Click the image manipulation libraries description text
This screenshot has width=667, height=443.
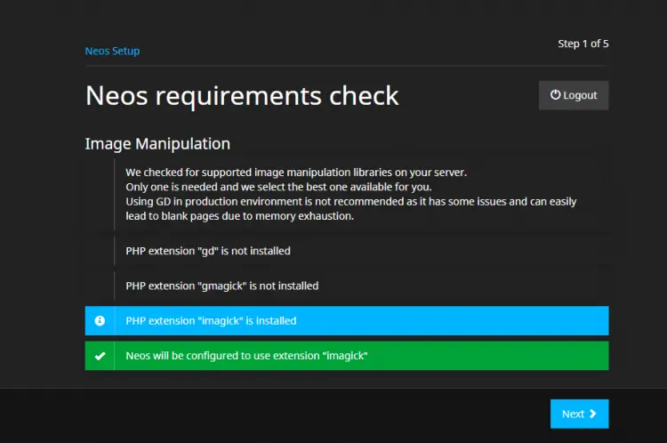tap(296, 173)
